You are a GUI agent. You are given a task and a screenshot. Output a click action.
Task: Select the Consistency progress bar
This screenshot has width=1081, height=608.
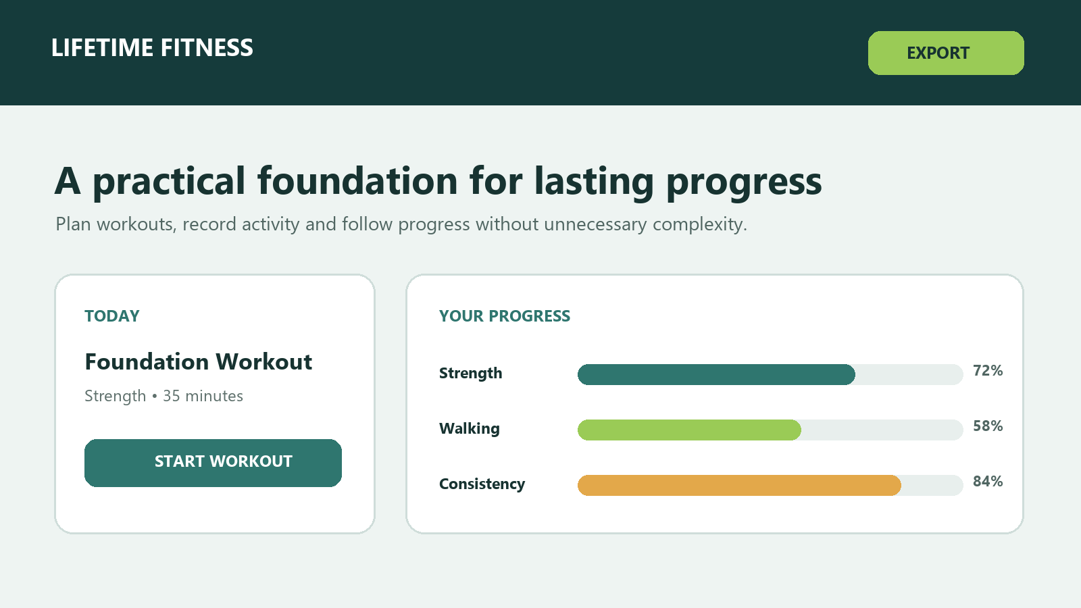pos(770,485)
